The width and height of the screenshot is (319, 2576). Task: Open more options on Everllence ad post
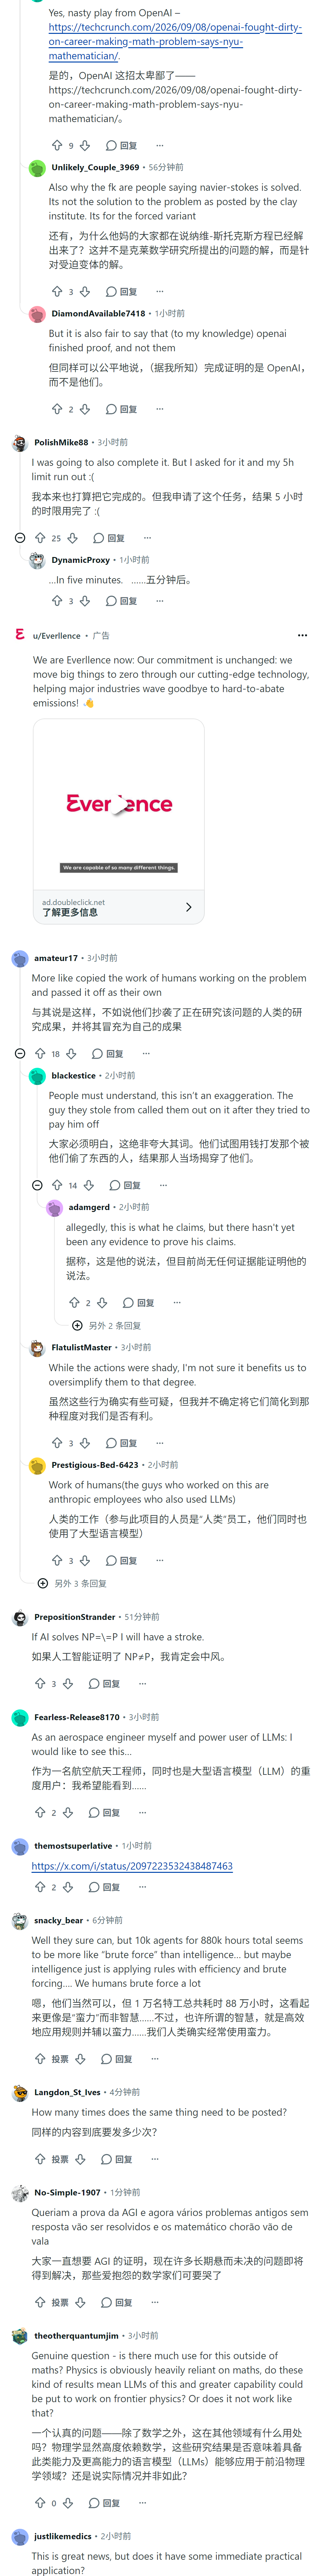pyautogui.click(x=302, y=635)
